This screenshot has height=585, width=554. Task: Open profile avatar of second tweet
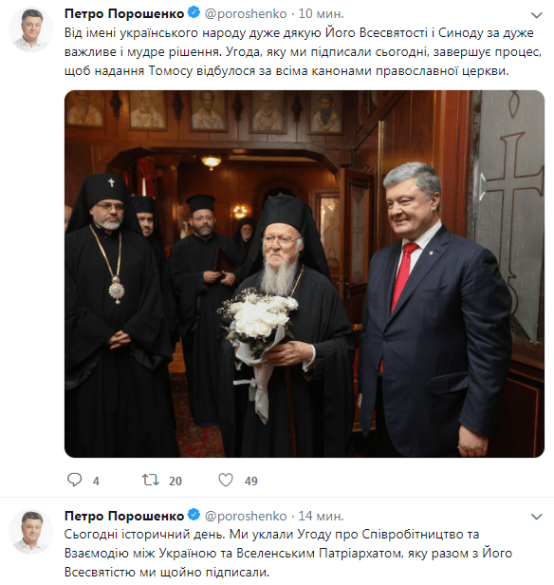pyautogui.click(x=31, y=532)
